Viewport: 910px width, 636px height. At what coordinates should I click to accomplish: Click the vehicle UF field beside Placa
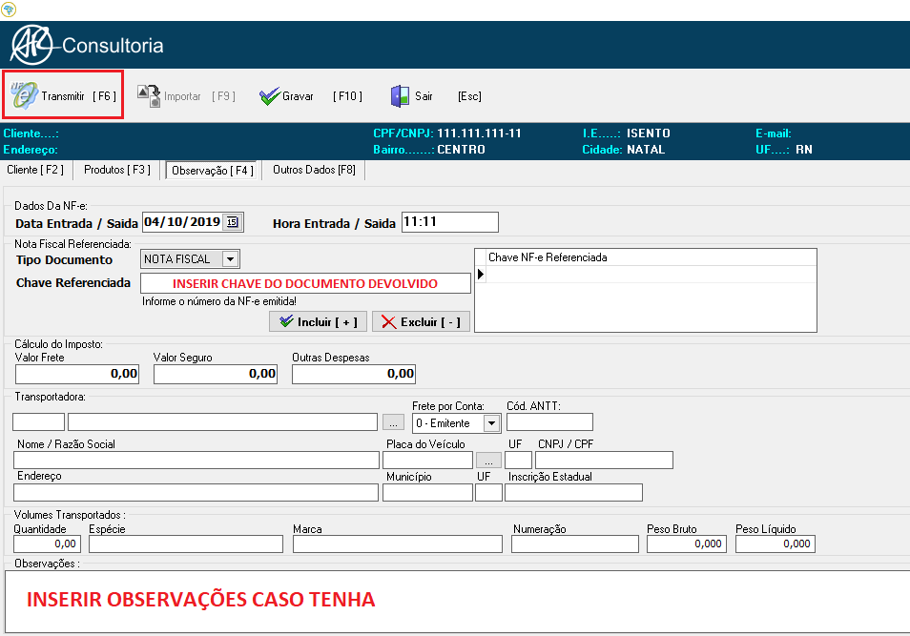[x=518, y=461]
